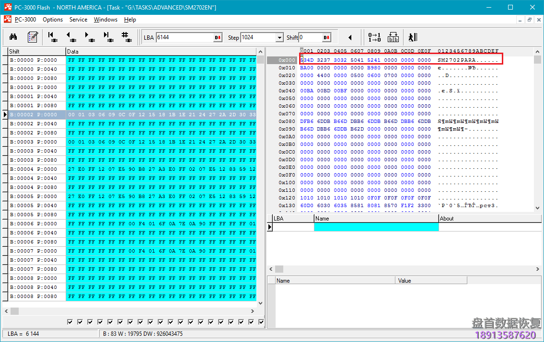The image size is (544, 342).
Task: Click the data list horizontal scrollbar thumb
Action: click(x=14, y=311)
